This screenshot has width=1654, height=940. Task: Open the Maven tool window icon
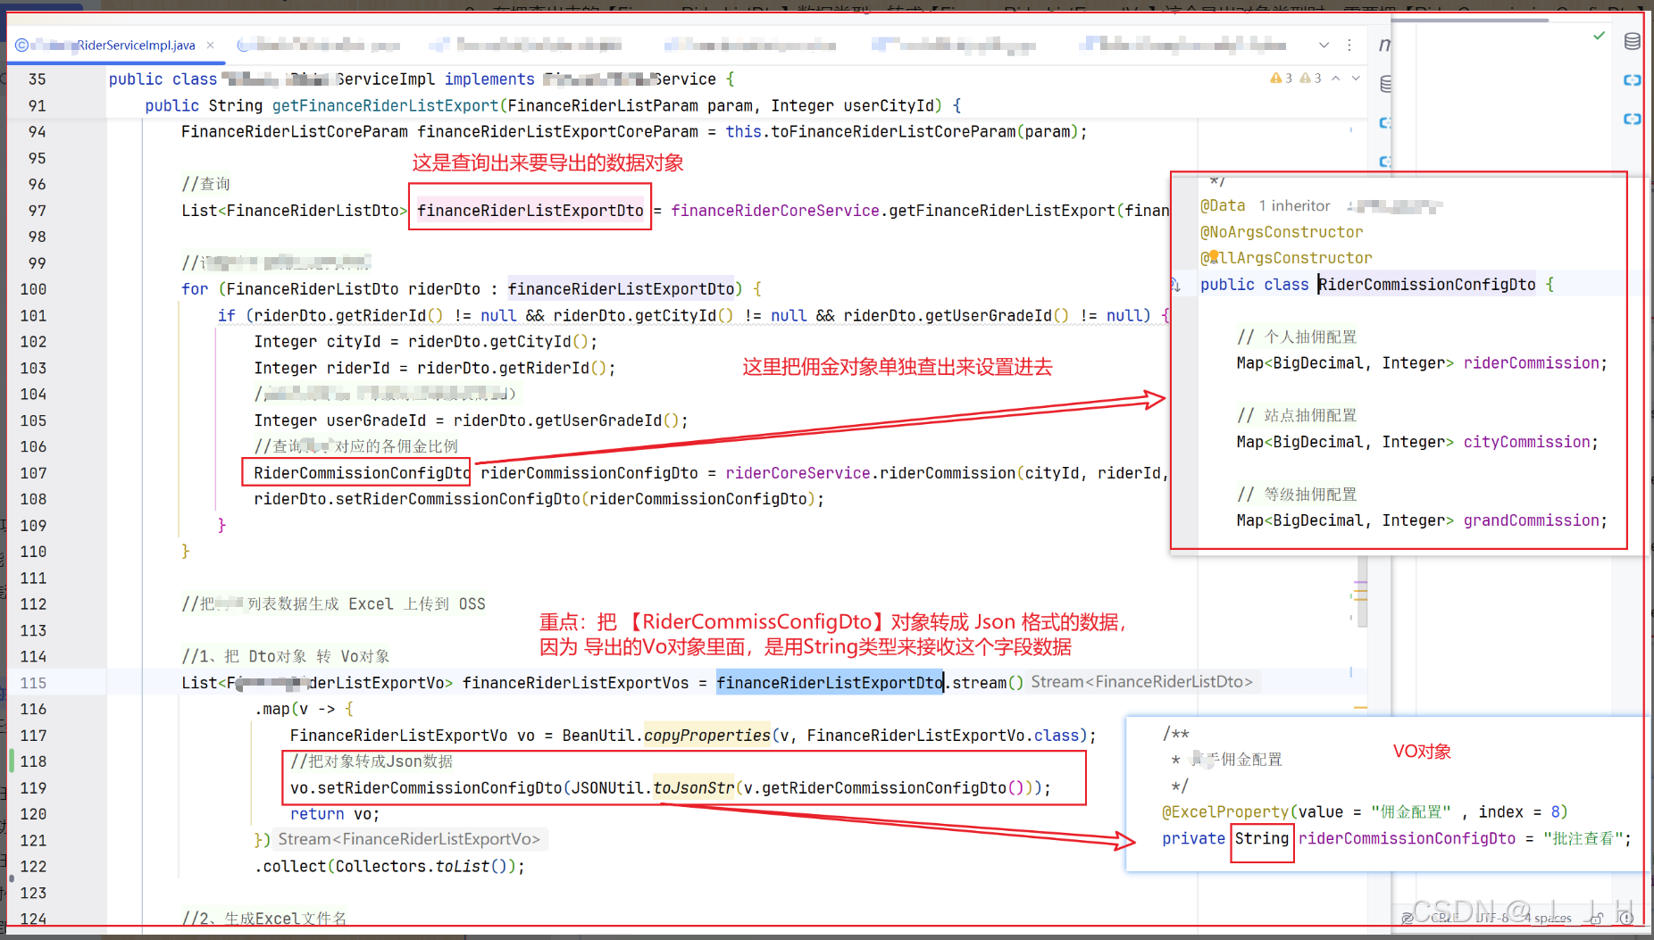[x=1384, y=45]
